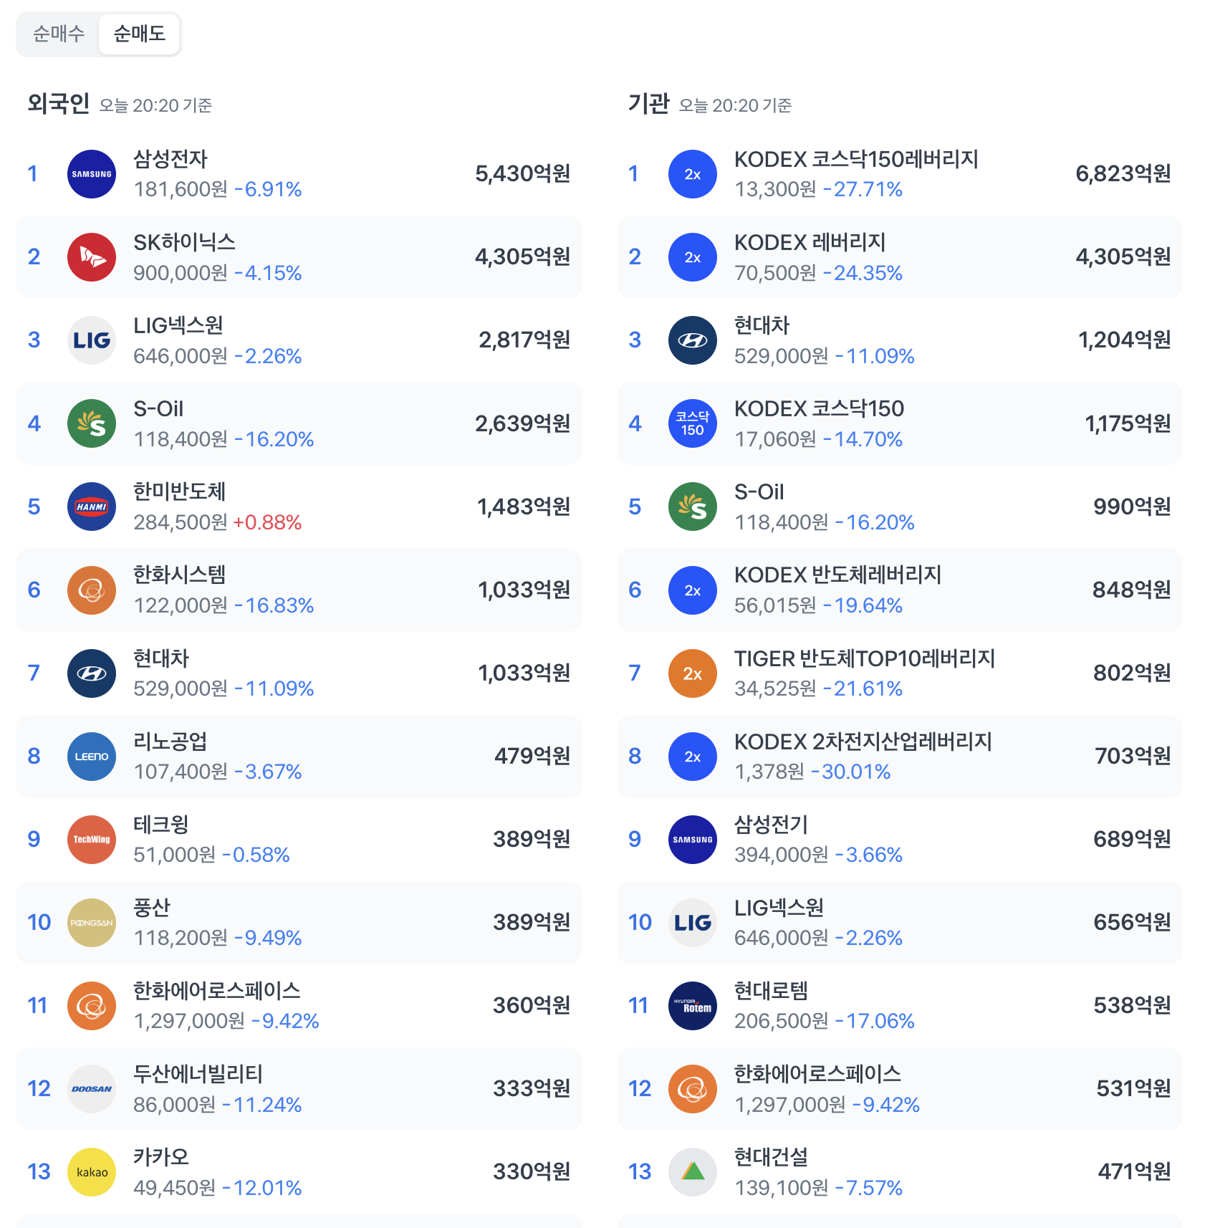This screenshot has width=1215, height=1228.
Task: Click the DOOSAN logo icon
Action: [x=92, y=1089]
